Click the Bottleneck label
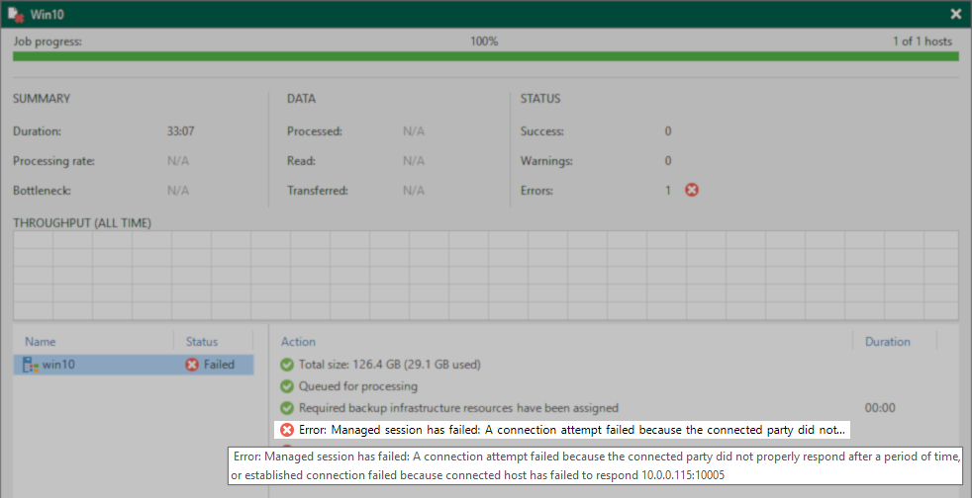The width and height of the screenshot is (972, 498). pyautogui.click(x=43, y=191)
